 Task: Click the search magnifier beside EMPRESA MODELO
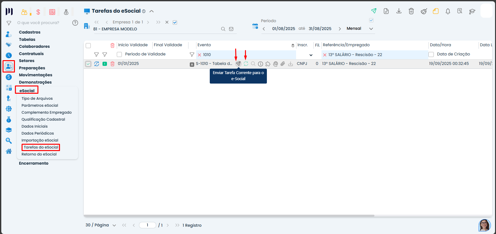[x=223, y=29]
